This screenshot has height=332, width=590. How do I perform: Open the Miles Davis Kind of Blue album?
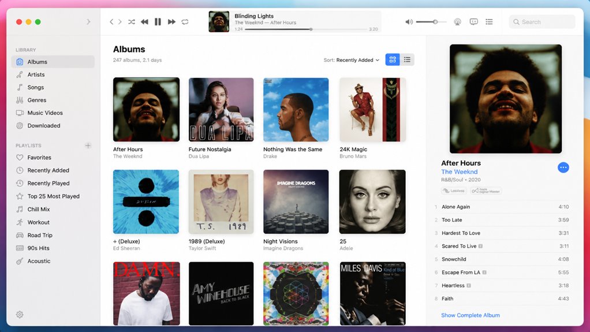(372, 294)
